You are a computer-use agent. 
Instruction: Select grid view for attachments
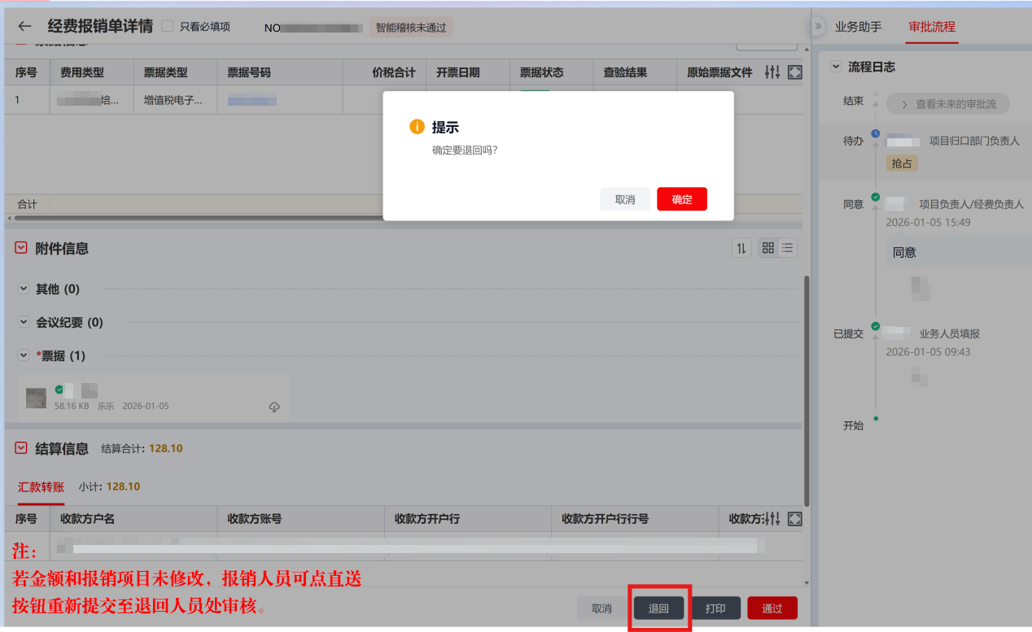click(767, 247)
